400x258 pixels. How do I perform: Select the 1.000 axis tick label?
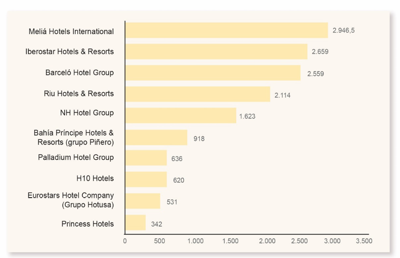(x=195, y=241)
